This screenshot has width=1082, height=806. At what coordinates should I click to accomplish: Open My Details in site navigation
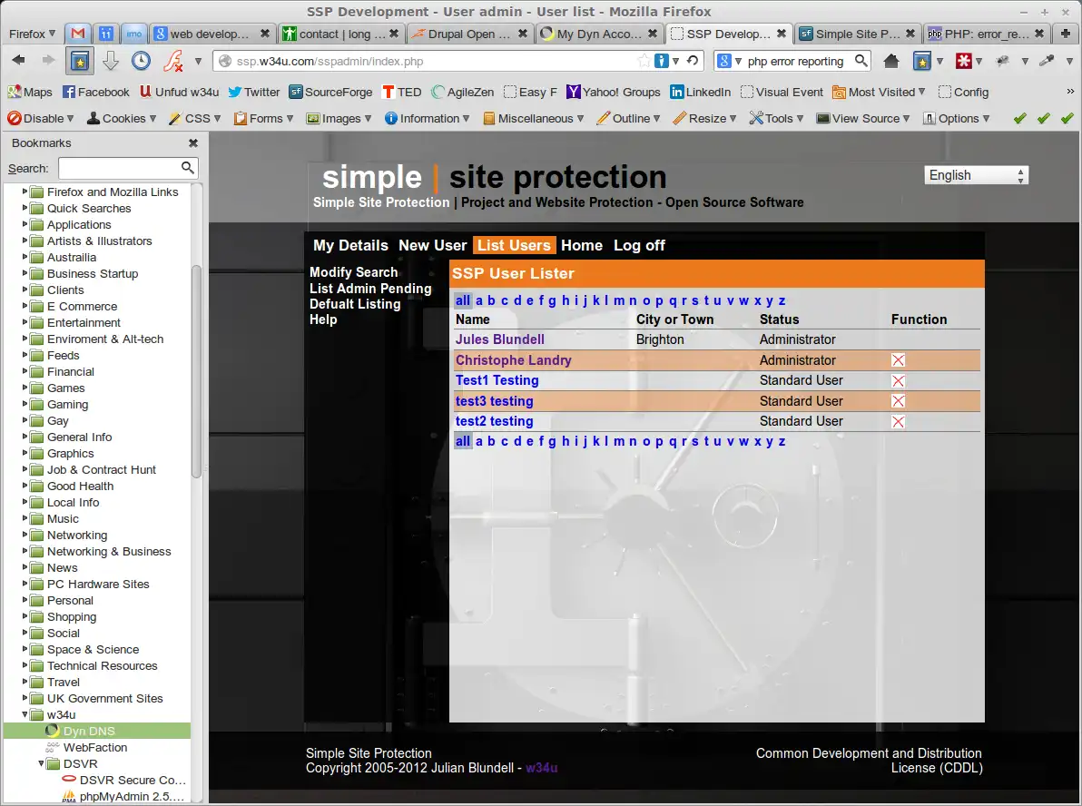click(x=350, y=245)
